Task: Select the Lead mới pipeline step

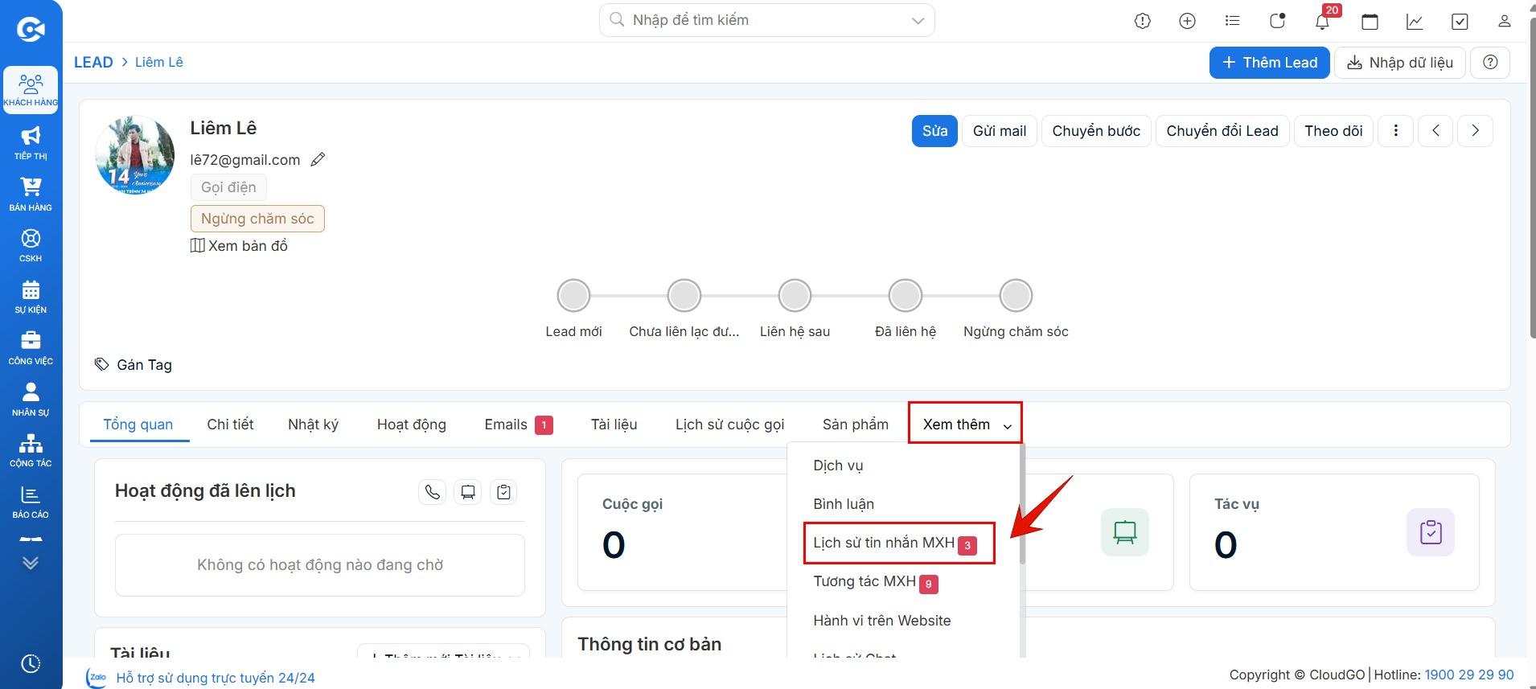Action: click(x=573, y=296)
